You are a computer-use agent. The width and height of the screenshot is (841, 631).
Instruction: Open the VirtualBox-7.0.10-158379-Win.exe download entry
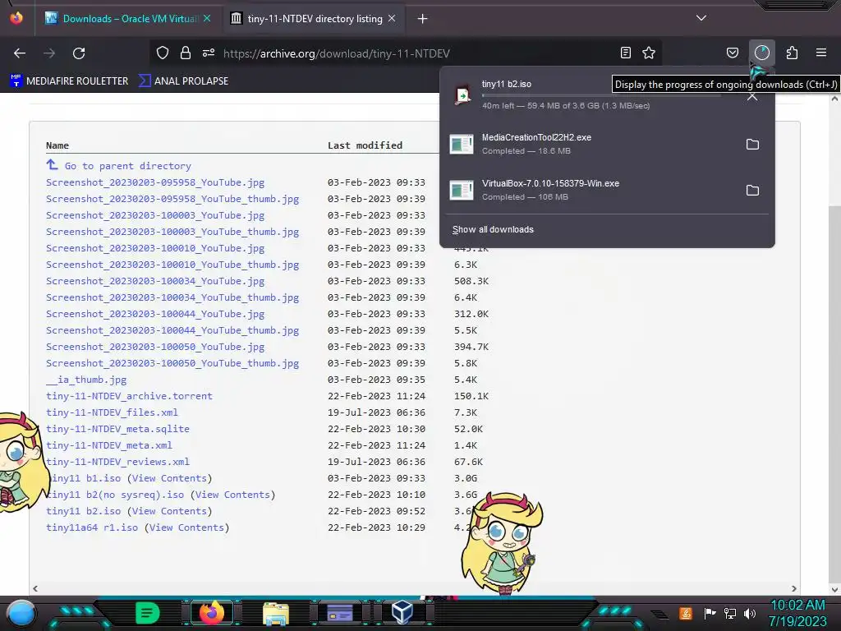click(x=590, y=190)
